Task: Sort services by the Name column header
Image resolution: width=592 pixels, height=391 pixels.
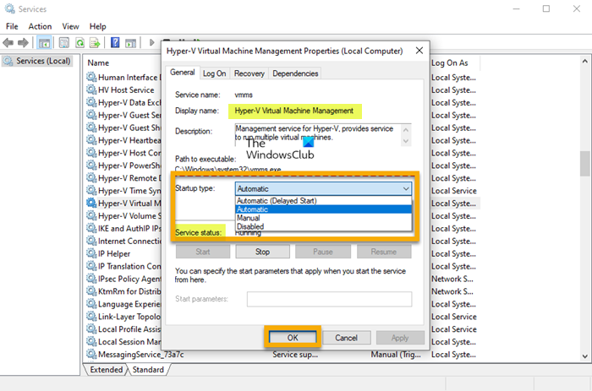Action: point(99,62)
